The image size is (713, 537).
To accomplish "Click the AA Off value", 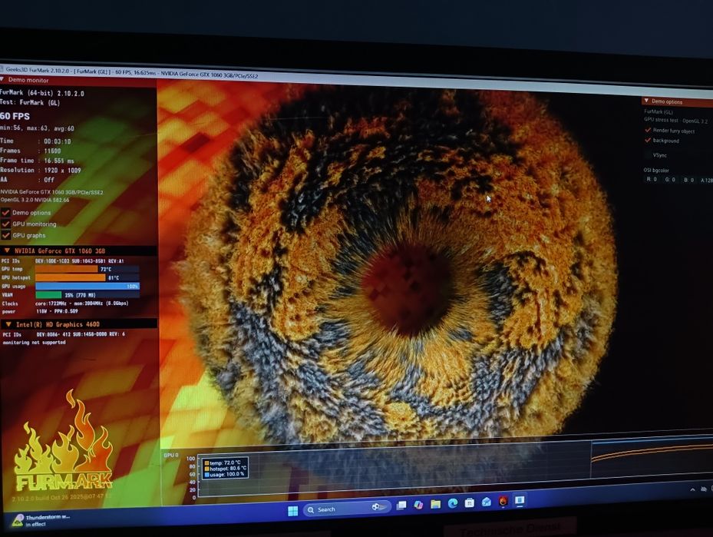I will (49, 180).
